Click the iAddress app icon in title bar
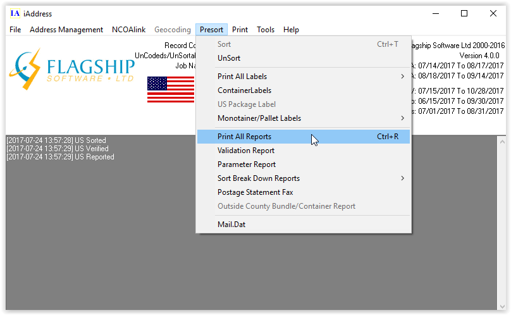 coord(15,13)
